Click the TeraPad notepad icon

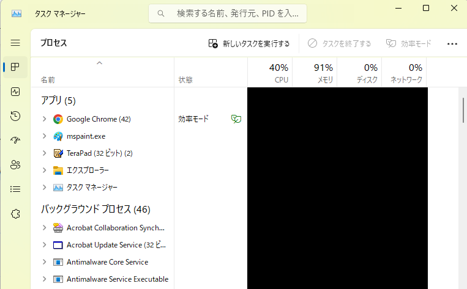[58, 153]
